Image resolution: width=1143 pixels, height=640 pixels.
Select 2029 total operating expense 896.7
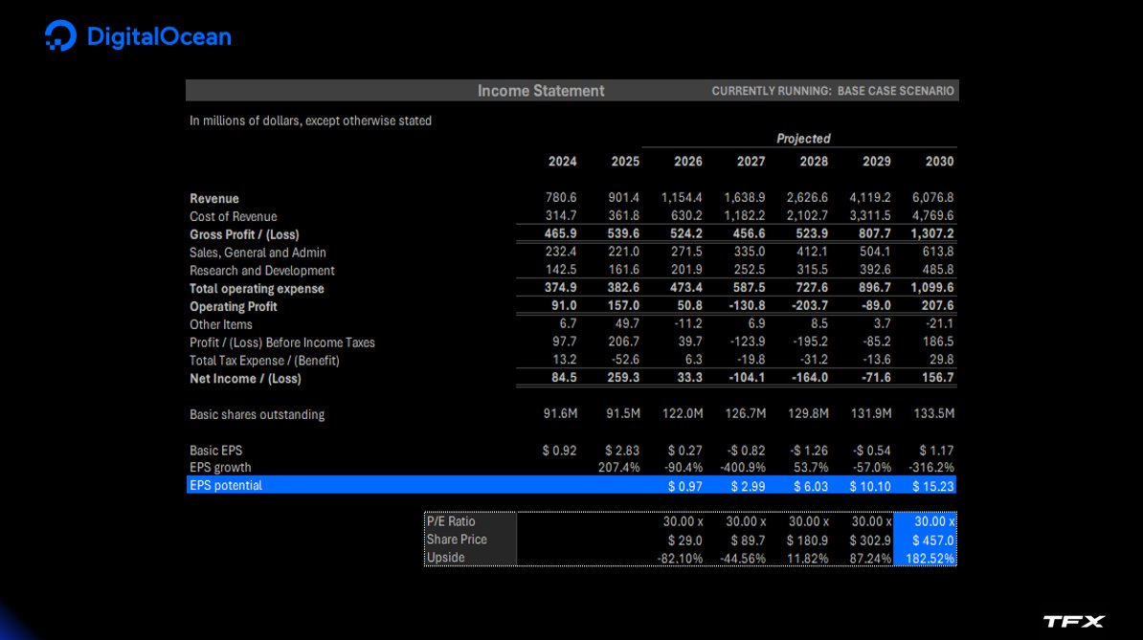coord(875,288)
